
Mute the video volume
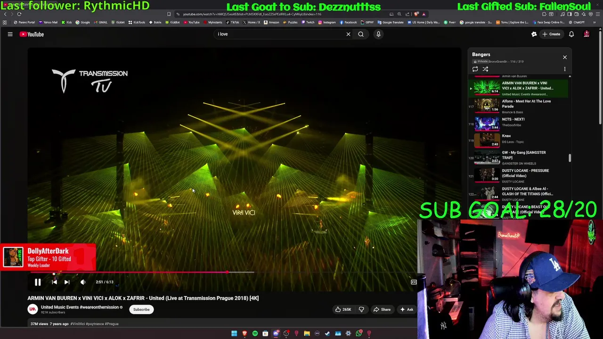[83, 282]
